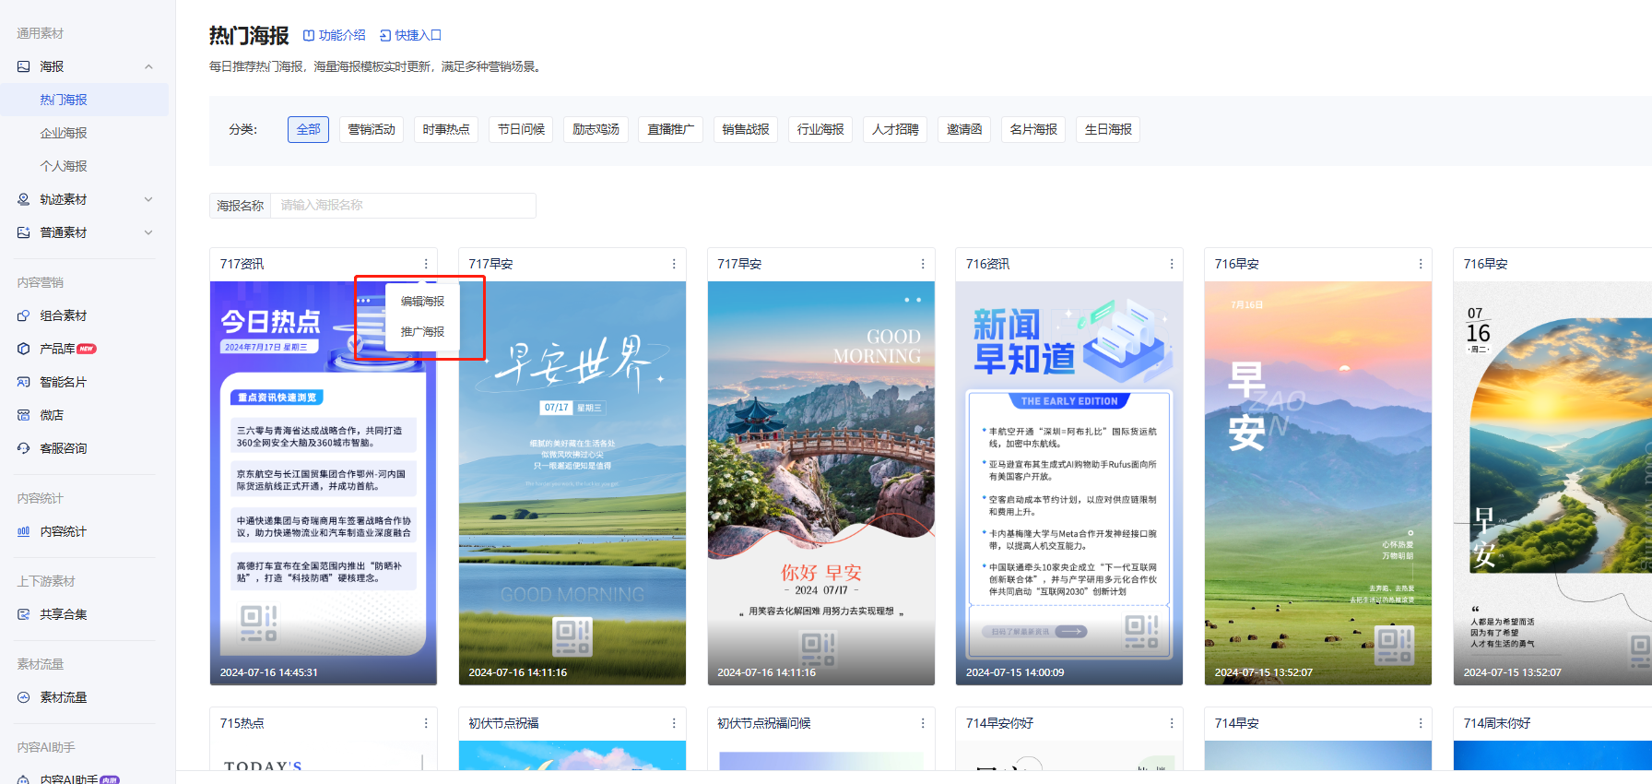Open 智能名片 via its sidebar icon
Viewport: 1652px width, 784px height.
[24, 382]
